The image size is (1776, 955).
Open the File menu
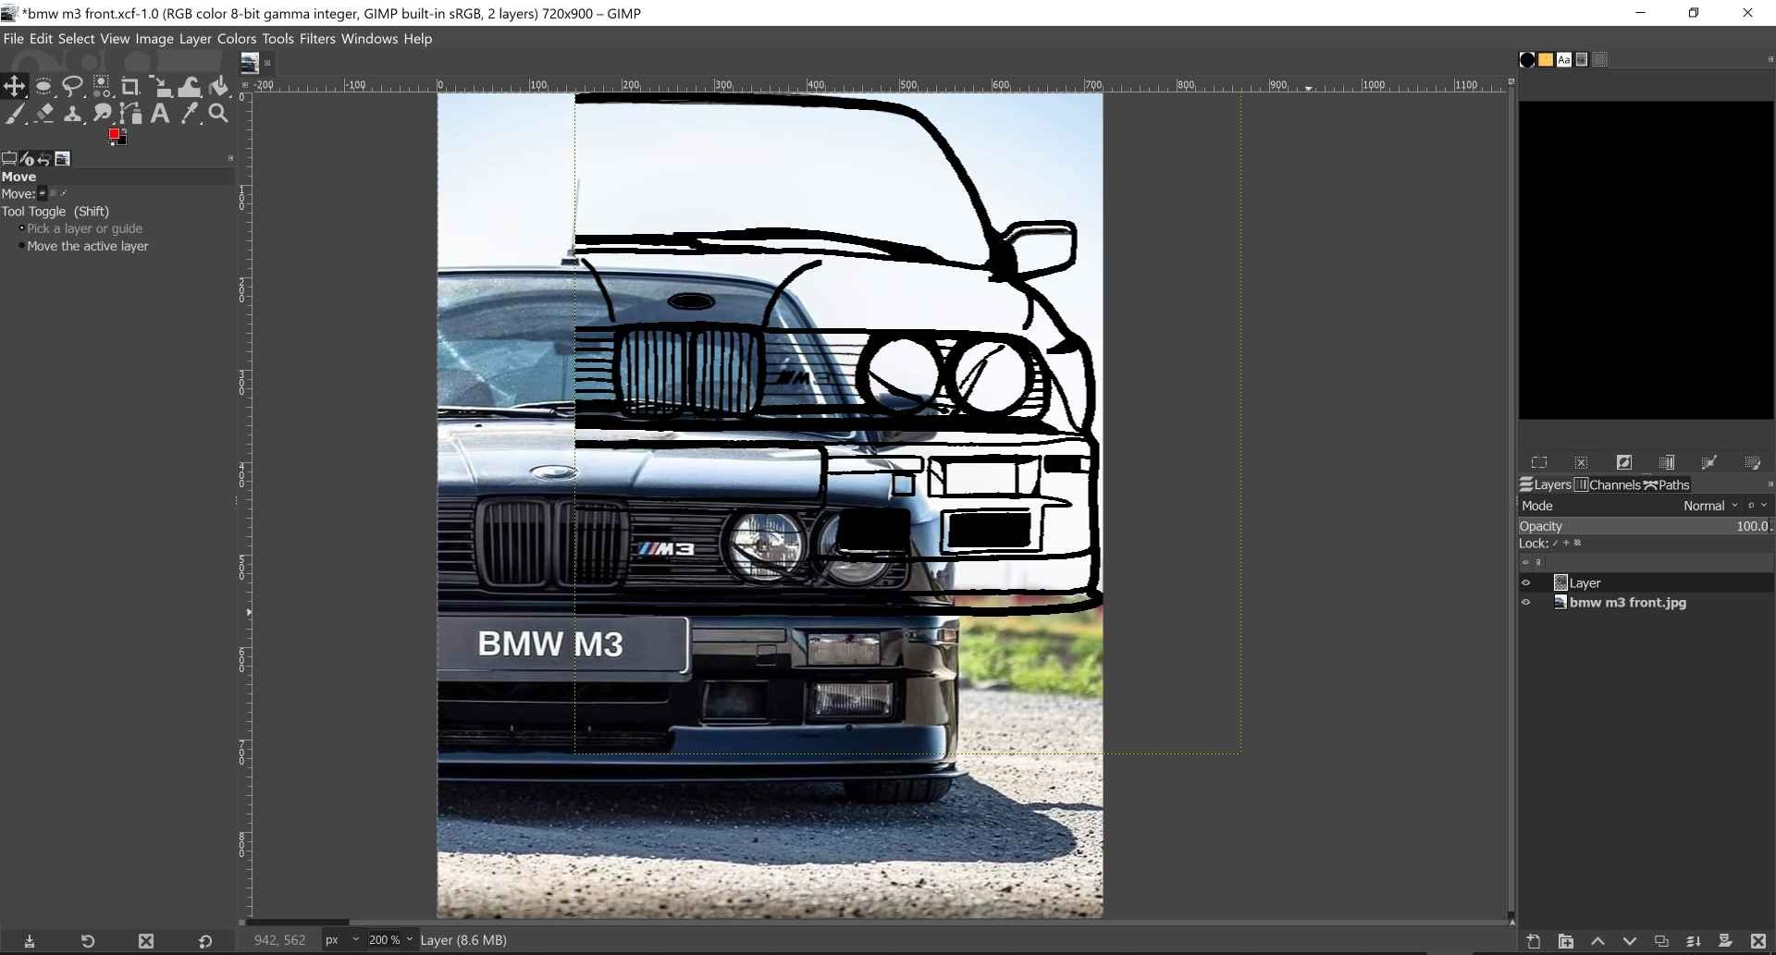pyautogui.click(x=13, y=39)
